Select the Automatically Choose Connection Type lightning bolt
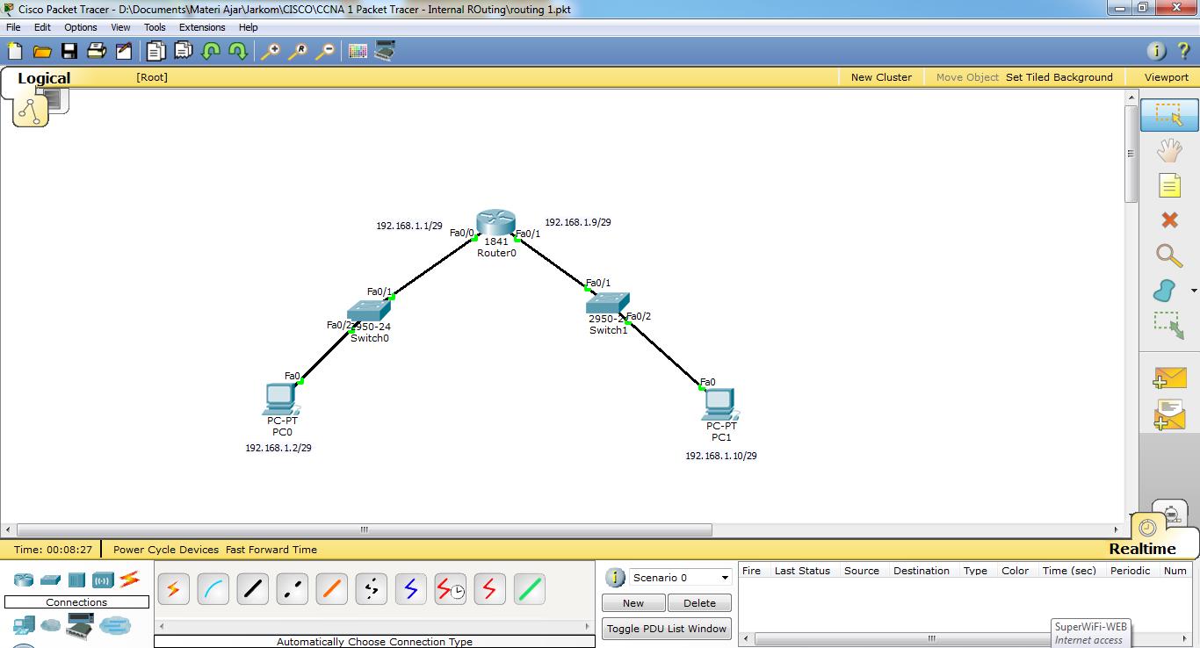The image size is (1200, 648). coord(173,589)
